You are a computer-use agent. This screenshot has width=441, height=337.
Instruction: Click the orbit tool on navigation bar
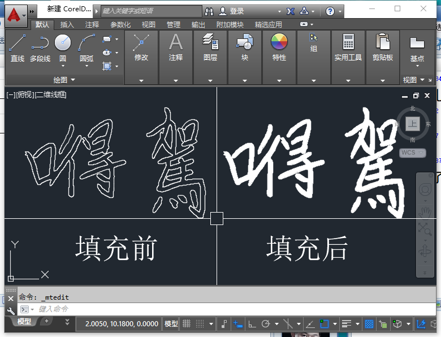tap(425, 250)
